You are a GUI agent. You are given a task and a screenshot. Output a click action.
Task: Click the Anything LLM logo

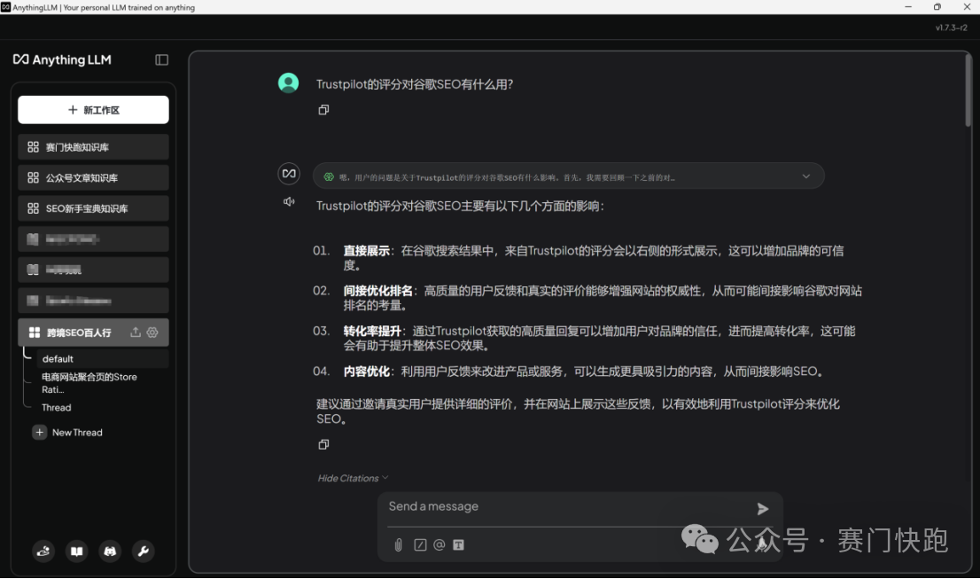63,59
